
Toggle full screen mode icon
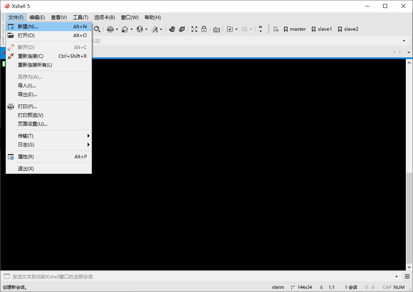click(x=194, y=29)
